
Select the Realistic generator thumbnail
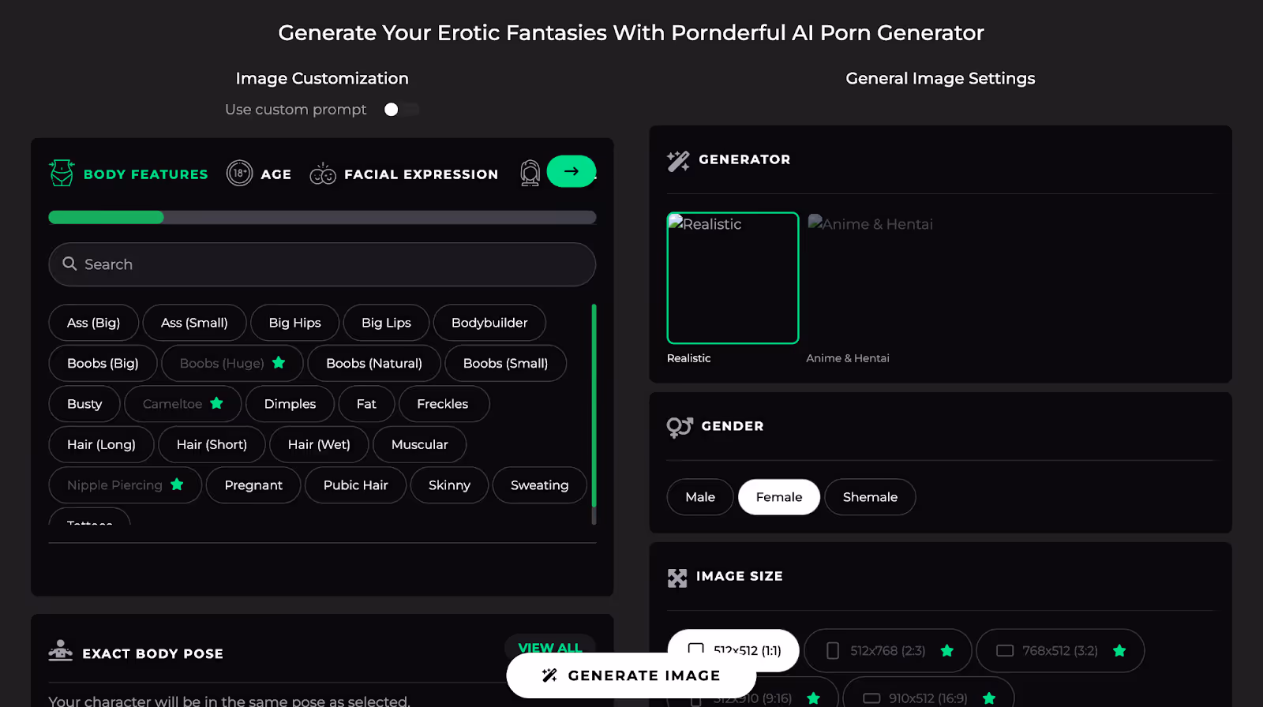click(x=733, y=278)
